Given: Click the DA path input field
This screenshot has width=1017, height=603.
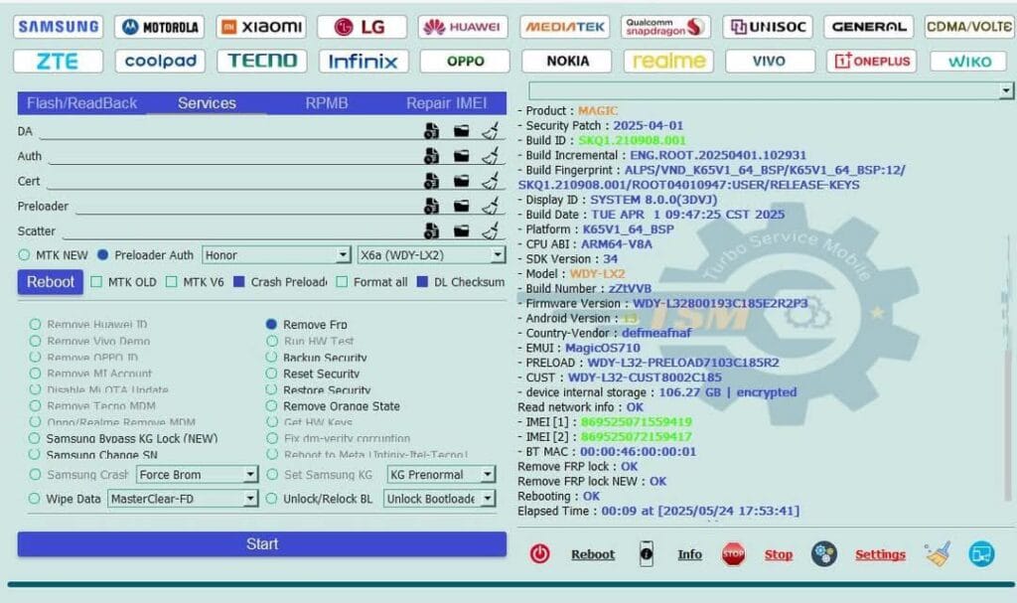Looking at the screenshot, I should point(229,131).
